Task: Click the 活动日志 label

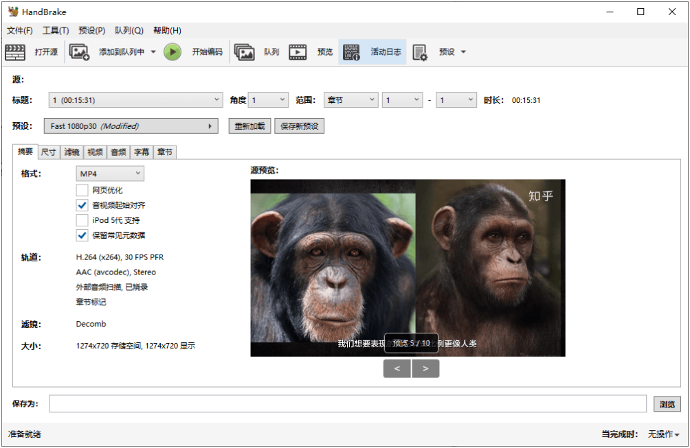Action: tap(386, 52)
